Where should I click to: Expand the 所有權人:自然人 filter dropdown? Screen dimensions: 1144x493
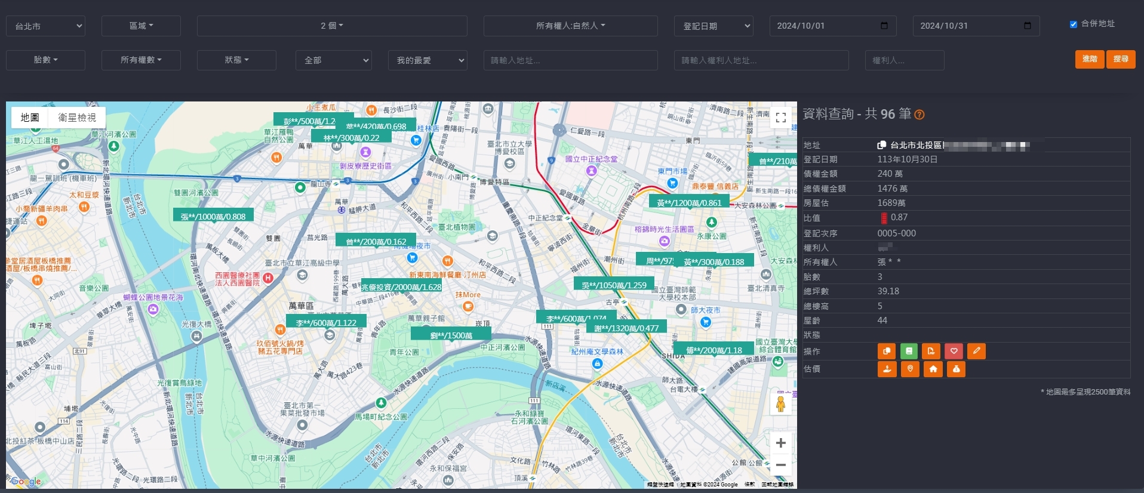(570, 26)
